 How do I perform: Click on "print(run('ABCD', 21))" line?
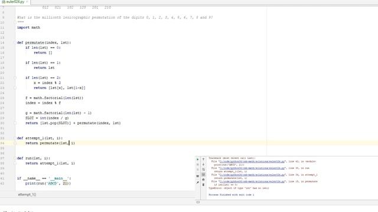(48, 183)
